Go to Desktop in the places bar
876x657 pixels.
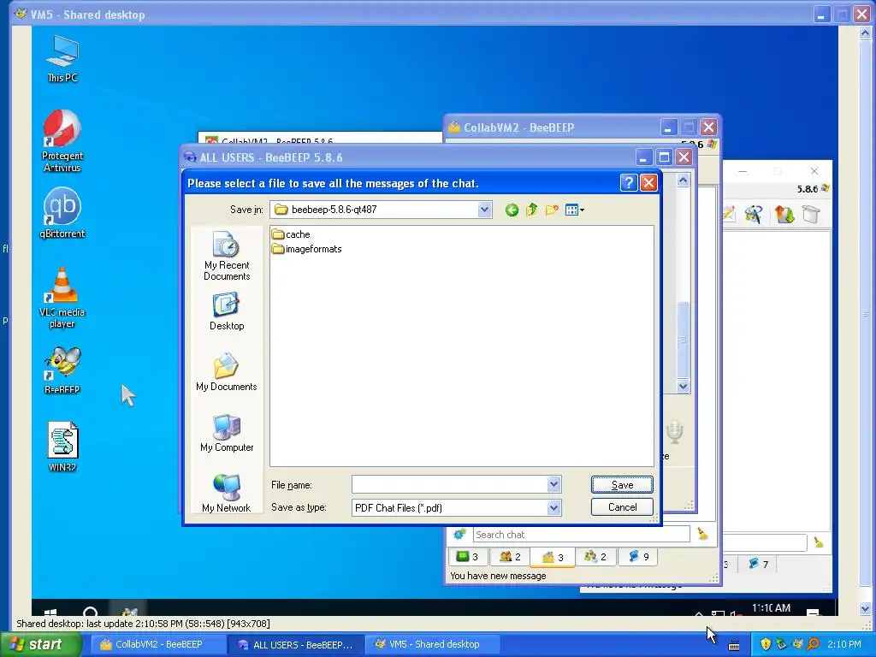(226, 311)
